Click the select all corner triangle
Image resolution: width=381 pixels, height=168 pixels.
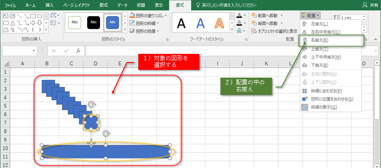pos(6,64)
